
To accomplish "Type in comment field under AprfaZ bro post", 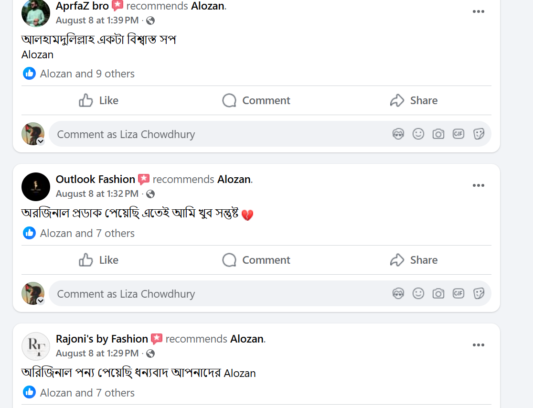I will [x=215, y=134].
